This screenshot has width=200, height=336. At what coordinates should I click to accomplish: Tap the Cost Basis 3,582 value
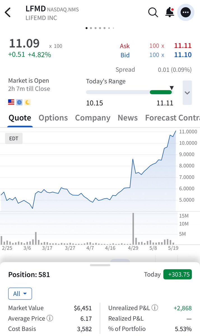84,329
